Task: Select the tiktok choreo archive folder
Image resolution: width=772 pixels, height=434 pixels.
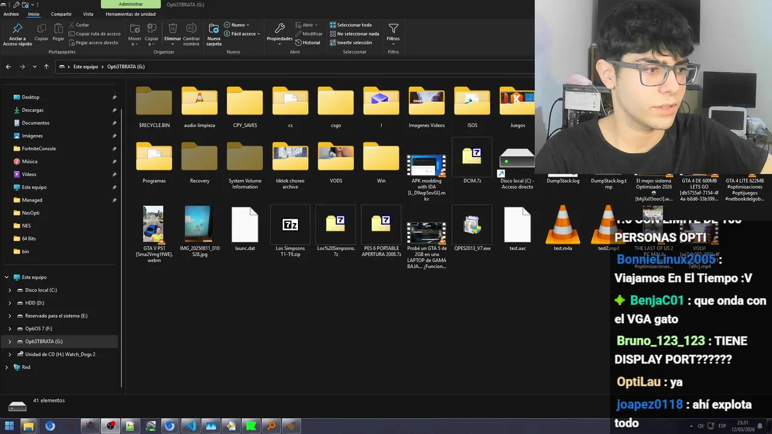Action: pos(290,165)
